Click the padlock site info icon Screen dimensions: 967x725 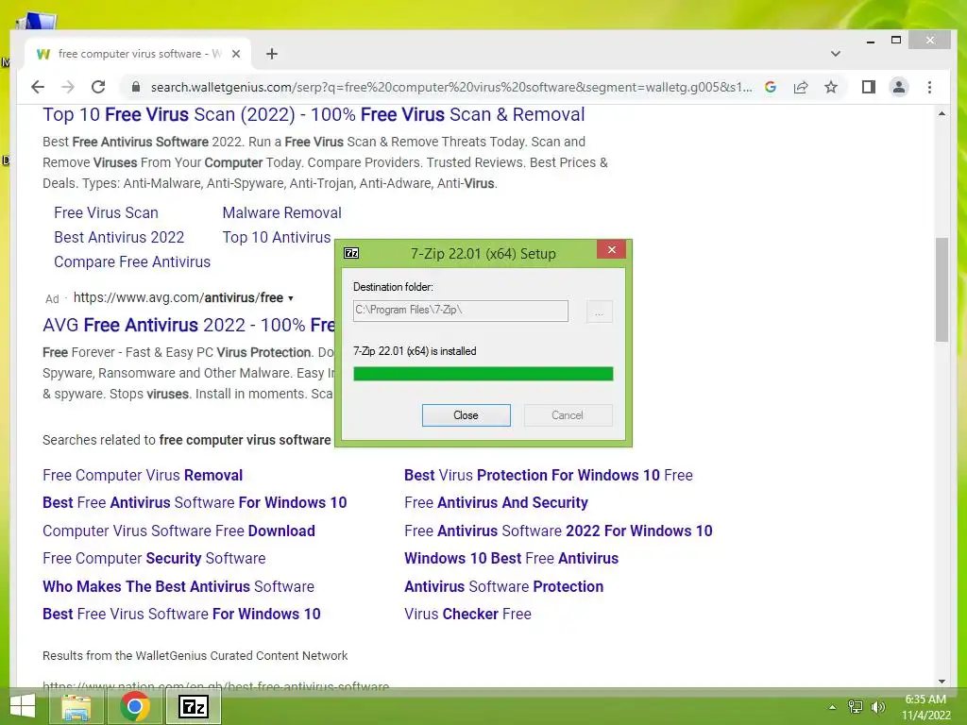click(136, 87)
